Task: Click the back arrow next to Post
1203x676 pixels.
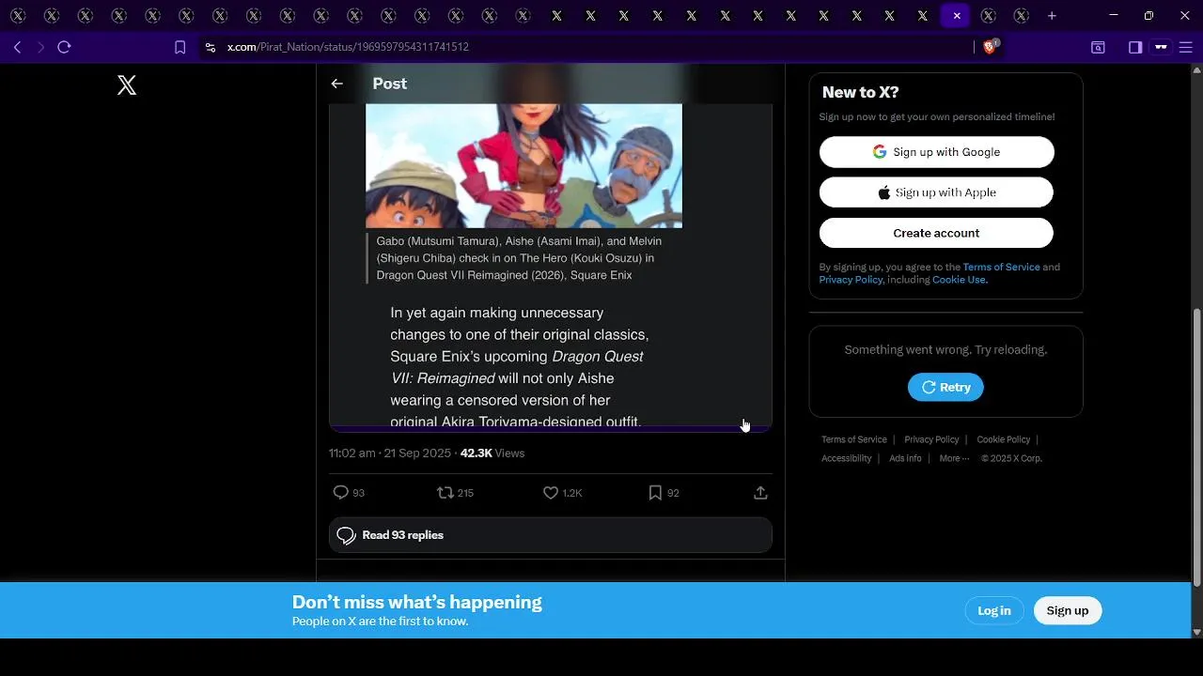Action: (x=337, y=84)
